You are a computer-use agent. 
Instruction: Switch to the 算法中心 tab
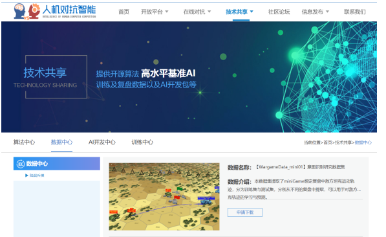[24, 142]
